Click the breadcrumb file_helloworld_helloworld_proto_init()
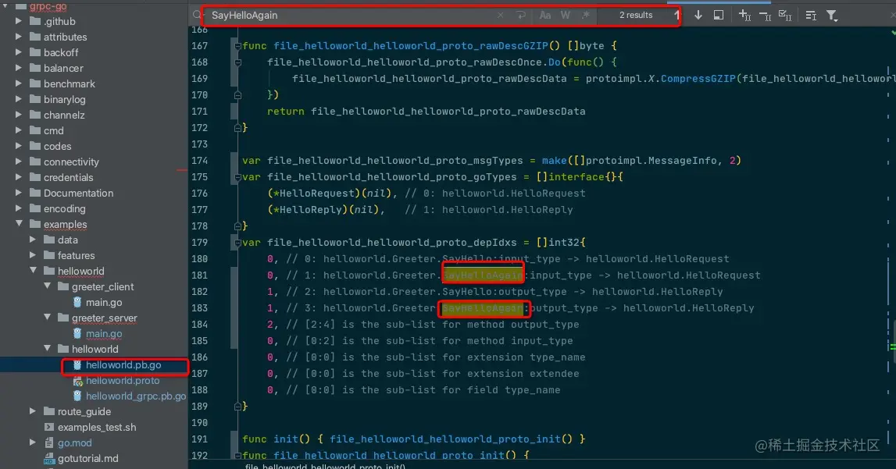896x469 pixels. [325, 466]
